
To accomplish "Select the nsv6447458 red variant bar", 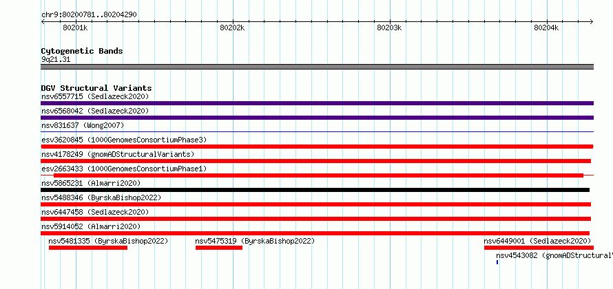I will coord(316,219).
